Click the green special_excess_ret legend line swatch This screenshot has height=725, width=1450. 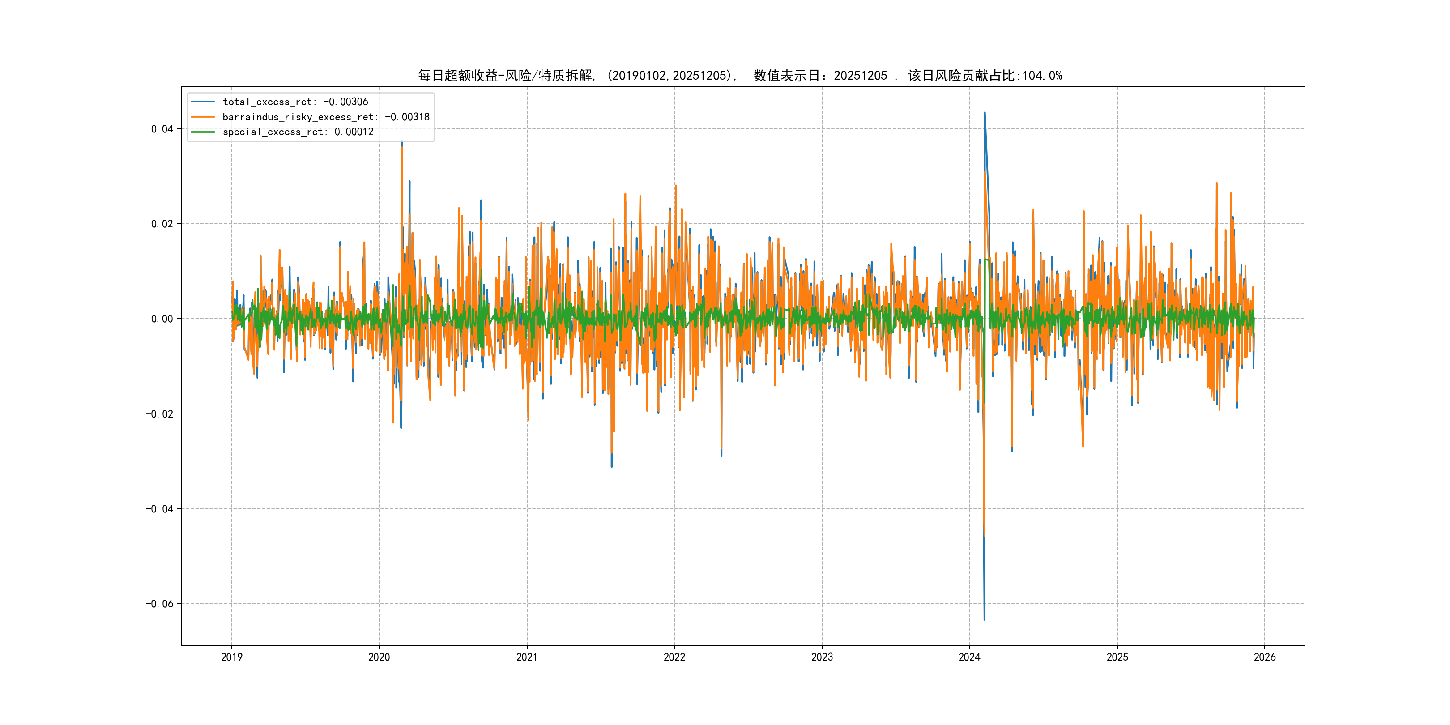coord(203,132)
